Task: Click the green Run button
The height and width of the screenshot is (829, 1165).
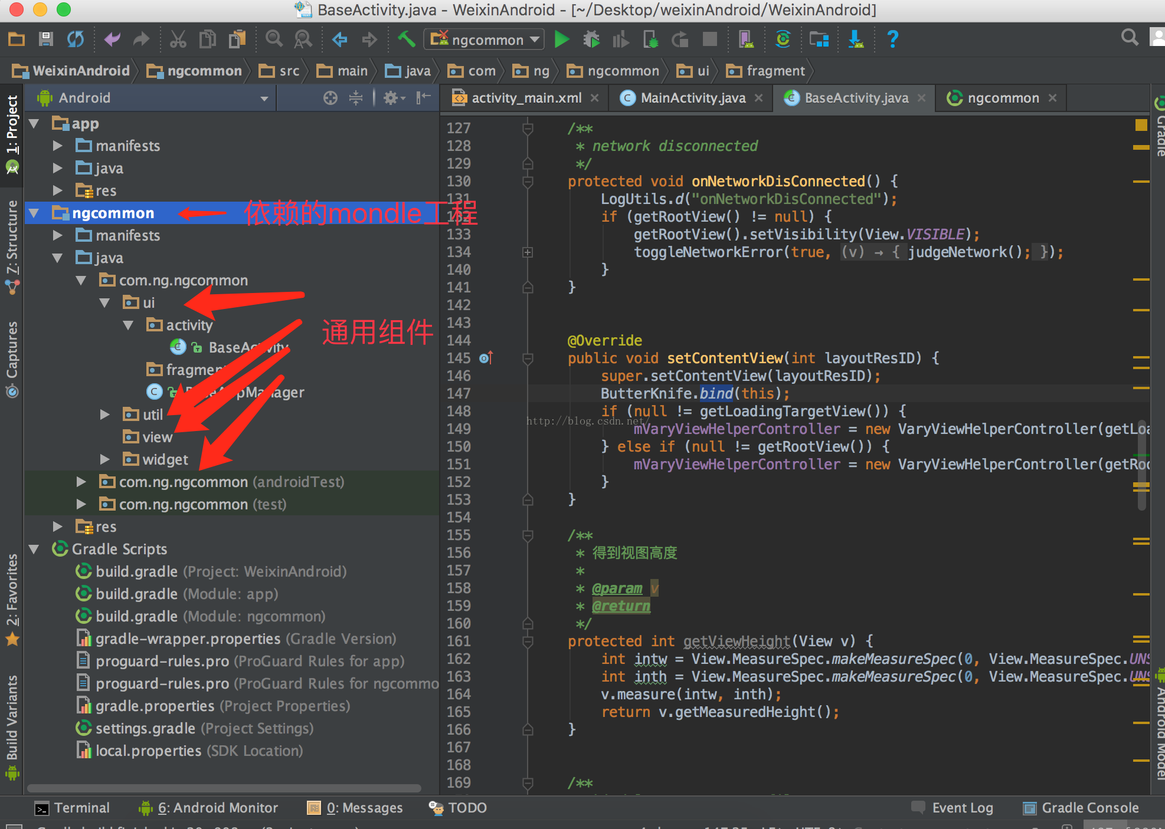Action: point(561,40)
